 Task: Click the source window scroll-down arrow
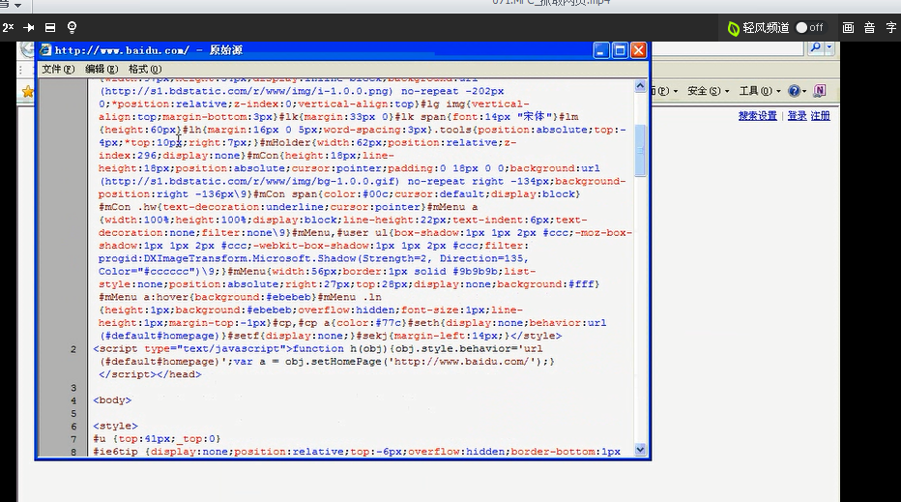click(x=640, y=450)
